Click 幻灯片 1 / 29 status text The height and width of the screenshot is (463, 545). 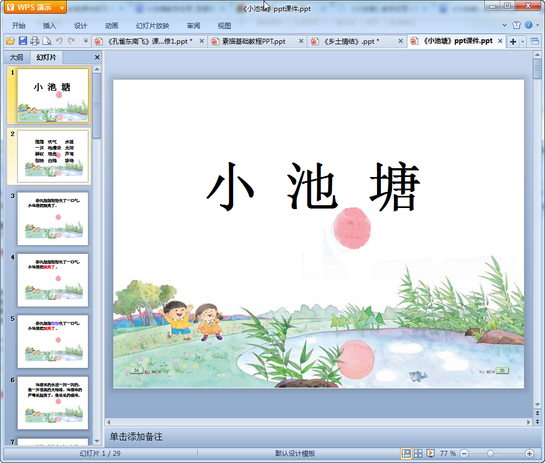point(100,453)
